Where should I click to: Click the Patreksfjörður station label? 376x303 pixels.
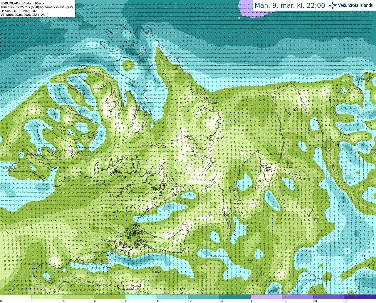point(34,155)
